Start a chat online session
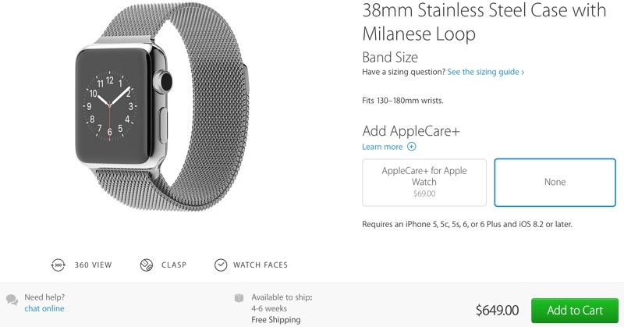Viewport: 624px width, 327px height. click(x=44, y=309)
